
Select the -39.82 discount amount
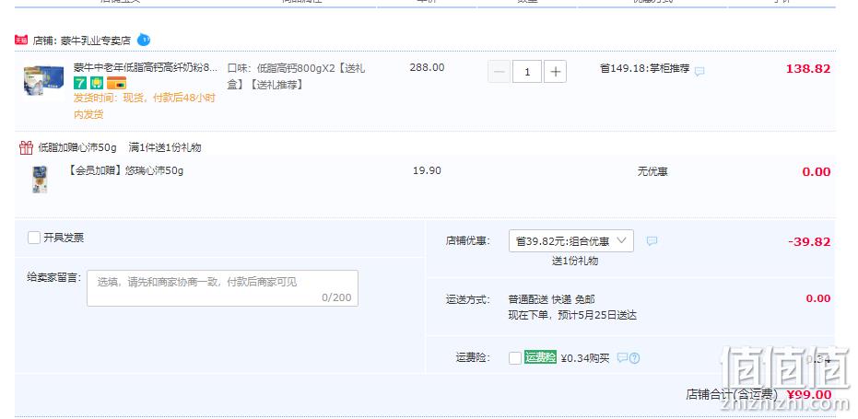[x=809, y=242]
